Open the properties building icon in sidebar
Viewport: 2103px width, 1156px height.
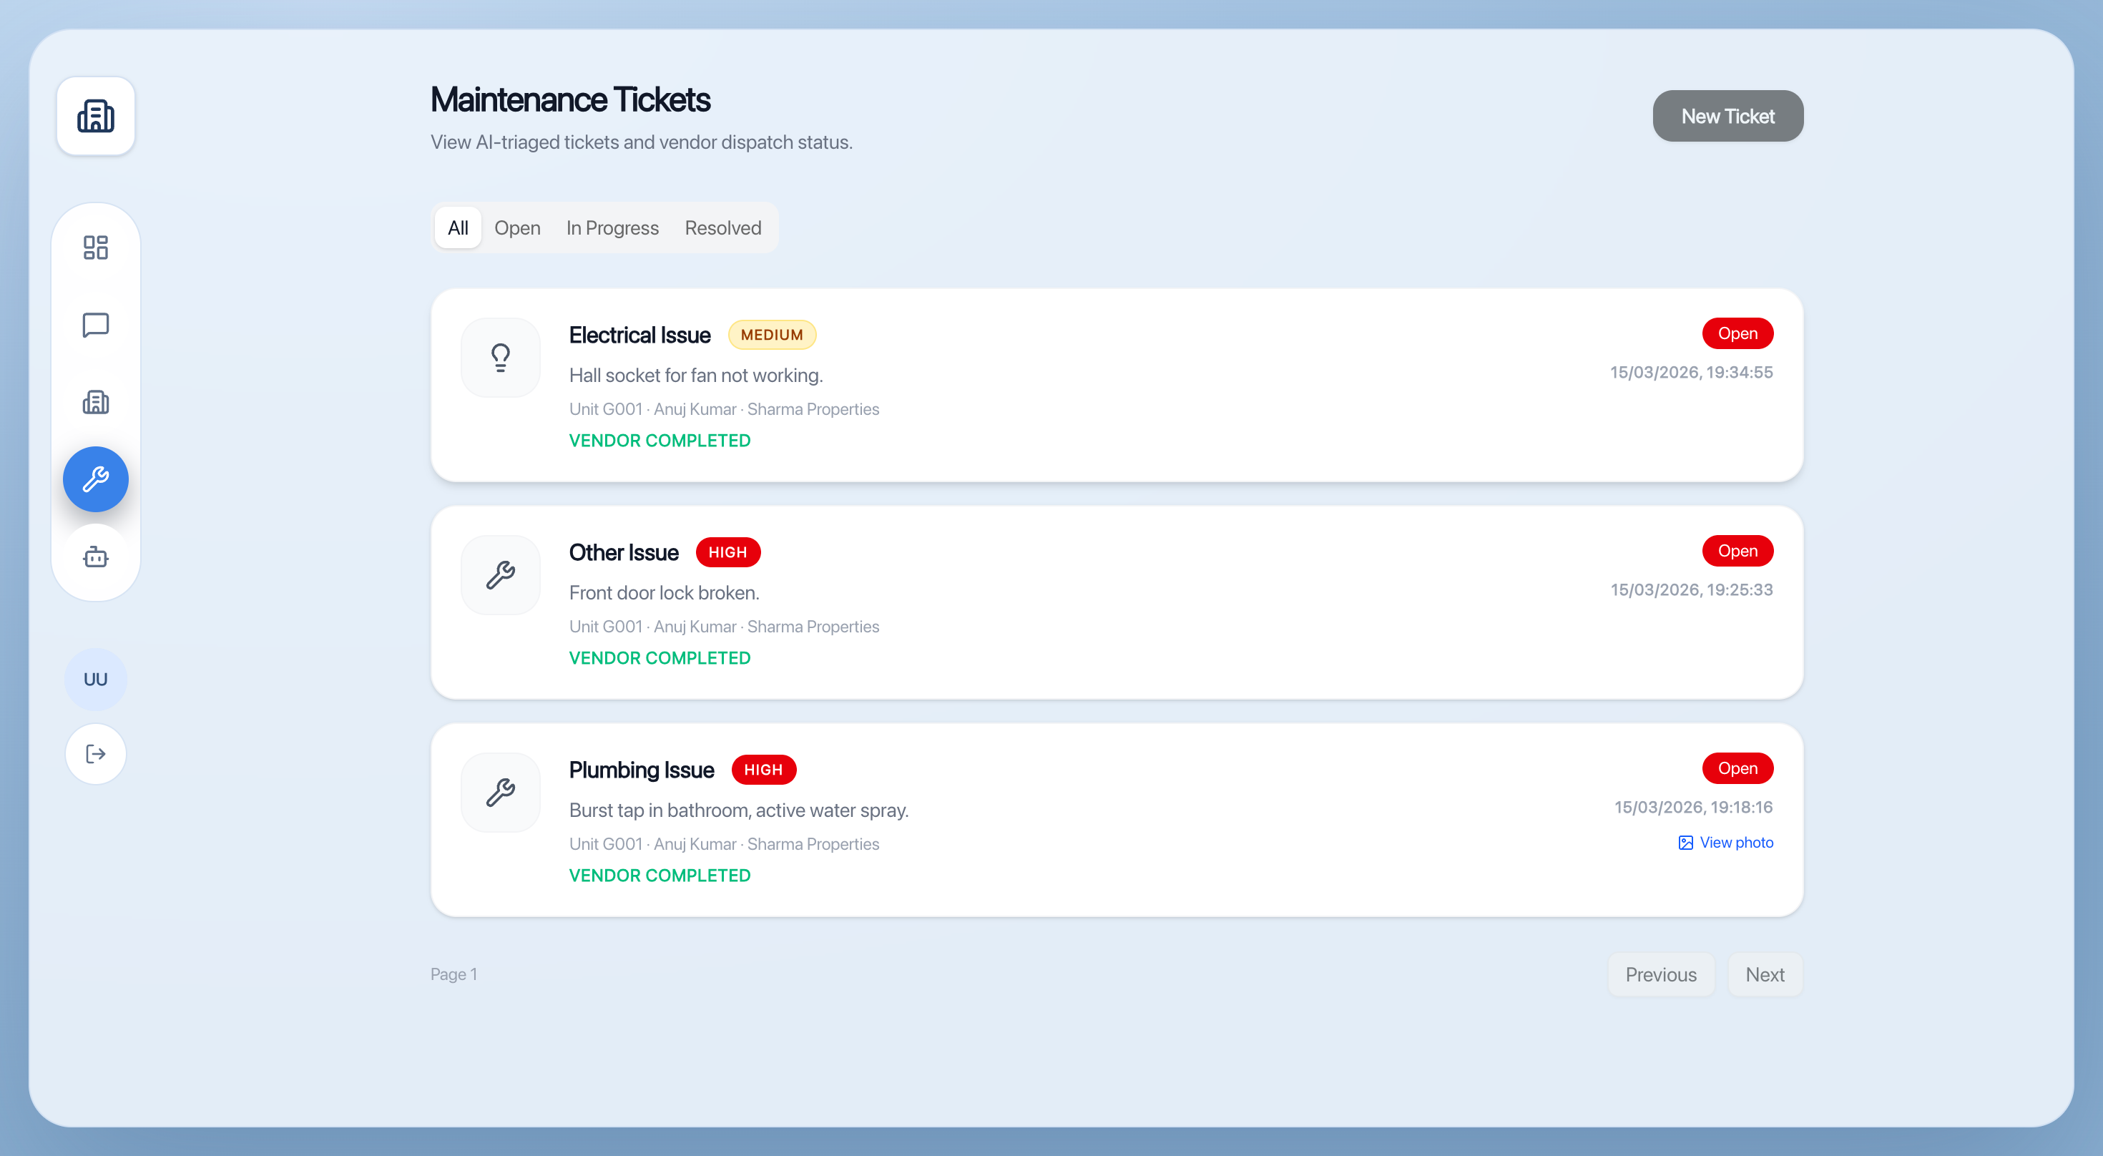pyautogui.click(x=96, y=401)
